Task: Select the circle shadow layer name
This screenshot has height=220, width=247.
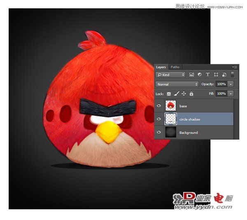Action: [x=190, y=119]
